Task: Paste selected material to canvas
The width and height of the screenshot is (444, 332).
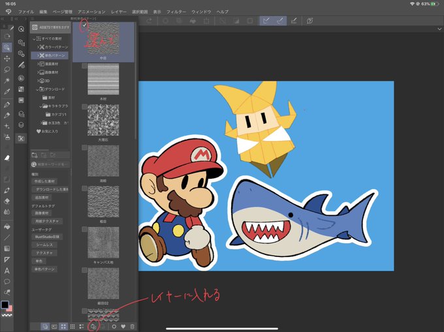Action: pos(93,327)
